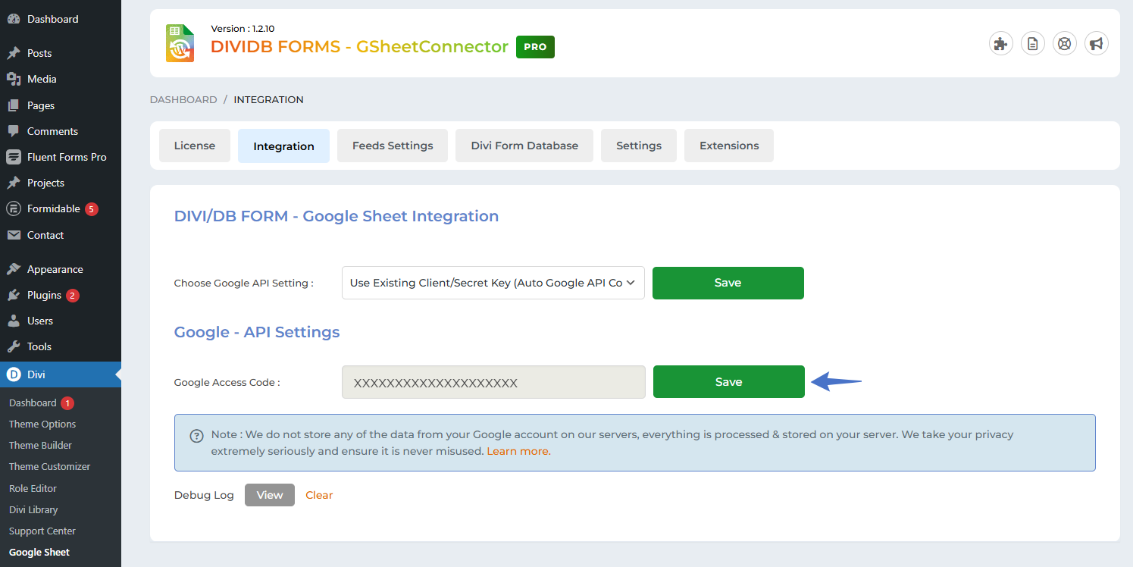Viewport: 1133px width, 567px height.
Task: Go to the DASHBOARD breadcrumb
Action: point(183,99)
